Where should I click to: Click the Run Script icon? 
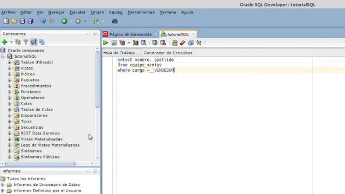pos(114,43)
